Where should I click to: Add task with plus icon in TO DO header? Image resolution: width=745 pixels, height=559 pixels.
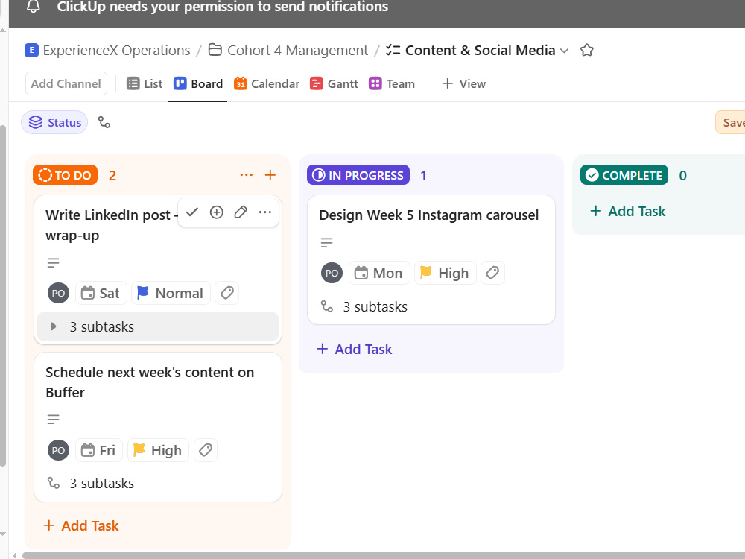tap(270, 175)
